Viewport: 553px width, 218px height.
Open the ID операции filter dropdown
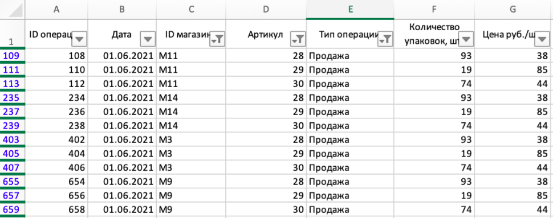[x=79, y=39]
